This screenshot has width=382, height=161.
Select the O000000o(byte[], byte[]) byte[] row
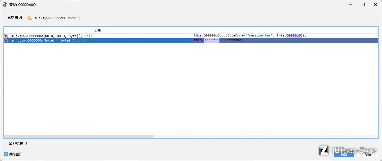(97, 40)
